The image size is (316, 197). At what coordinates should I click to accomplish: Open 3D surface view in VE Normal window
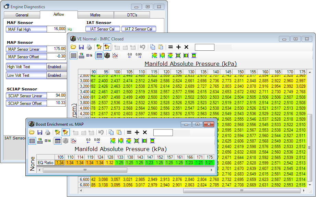click(107, 56)
